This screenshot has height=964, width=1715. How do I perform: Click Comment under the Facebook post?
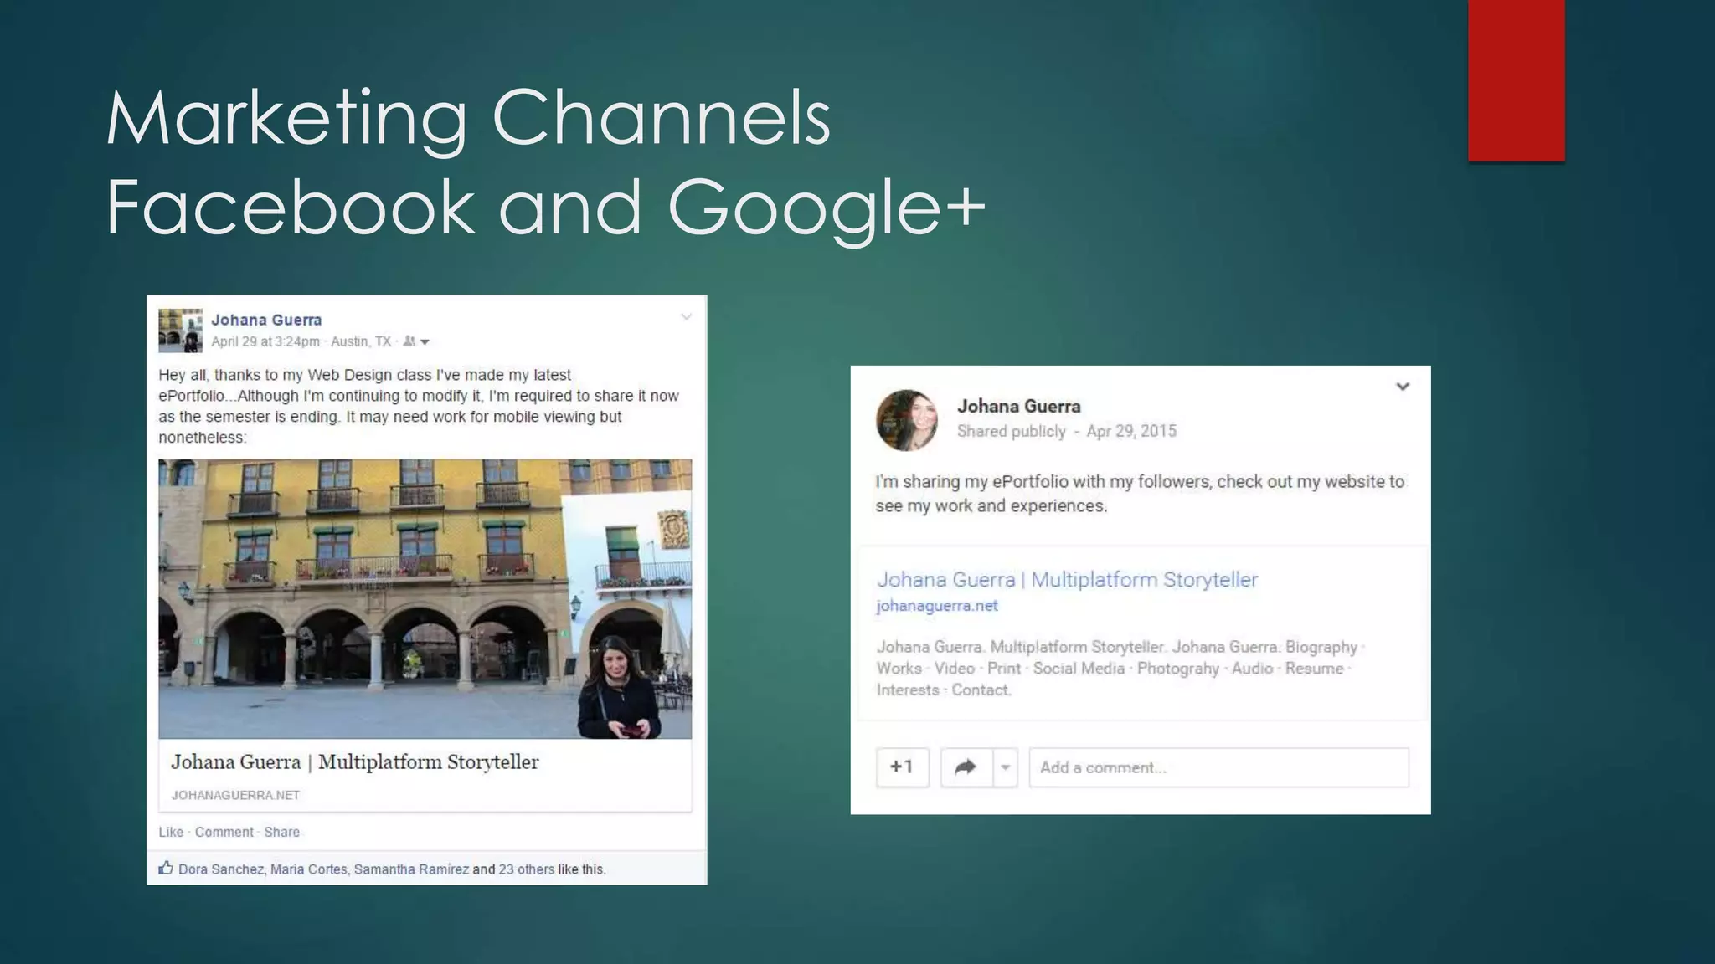224,832
